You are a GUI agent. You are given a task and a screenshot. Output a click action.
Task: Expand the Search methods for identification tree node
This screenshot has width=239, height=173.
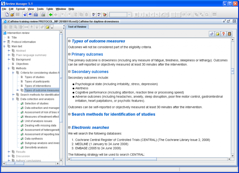click(x=13, y=95)
